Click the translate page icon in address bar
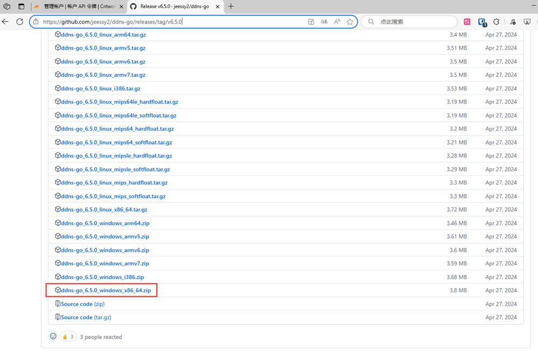 coord(324,21)
